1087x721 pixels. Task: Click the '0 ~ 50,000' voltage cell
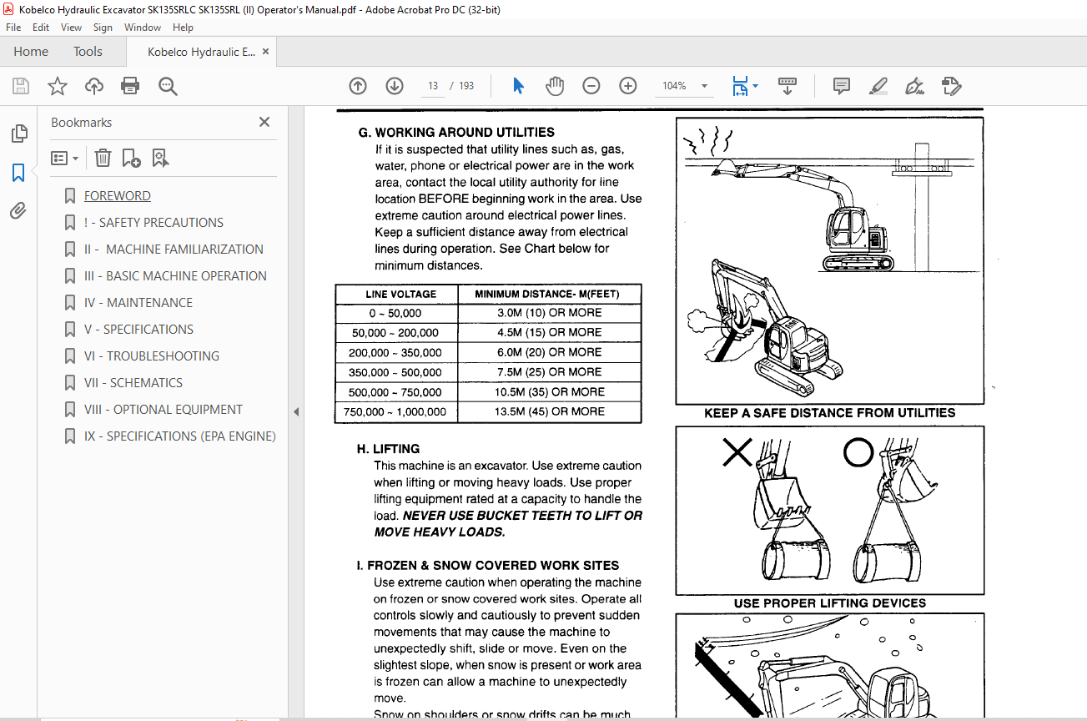pyautogui.click(x=396, y=313)
